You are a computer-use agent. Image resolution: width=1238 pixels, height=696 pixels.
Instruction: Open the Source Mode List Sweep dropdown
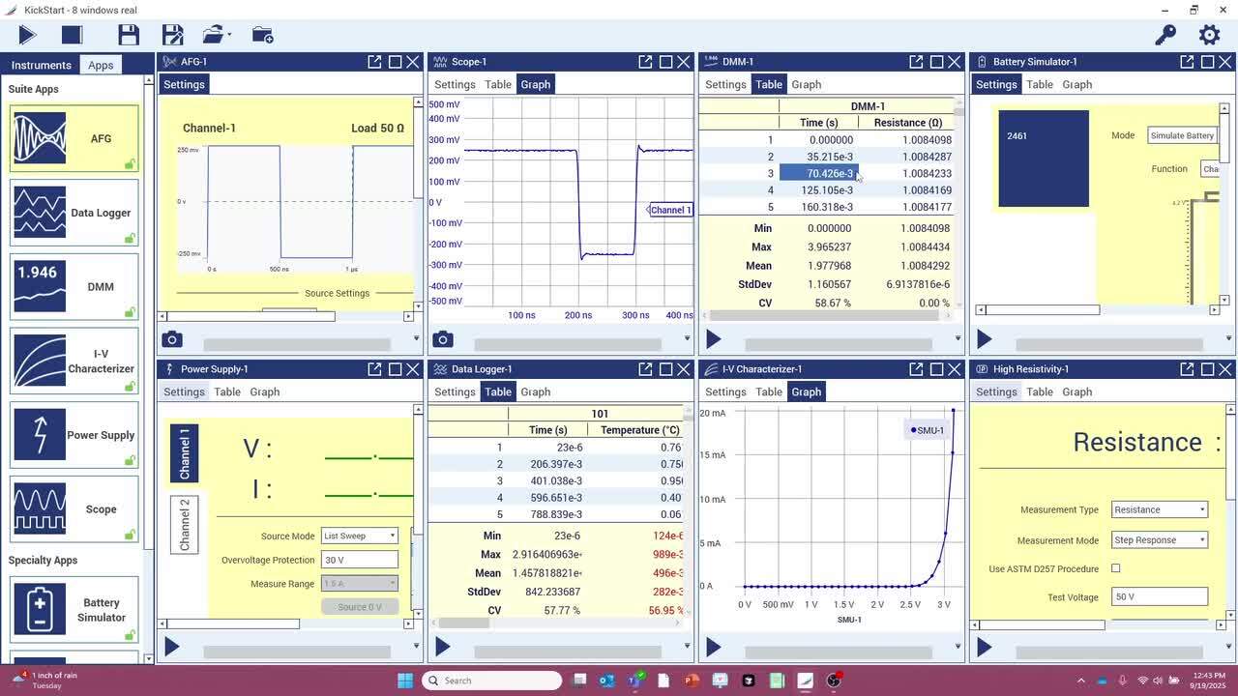click(359, 536)
